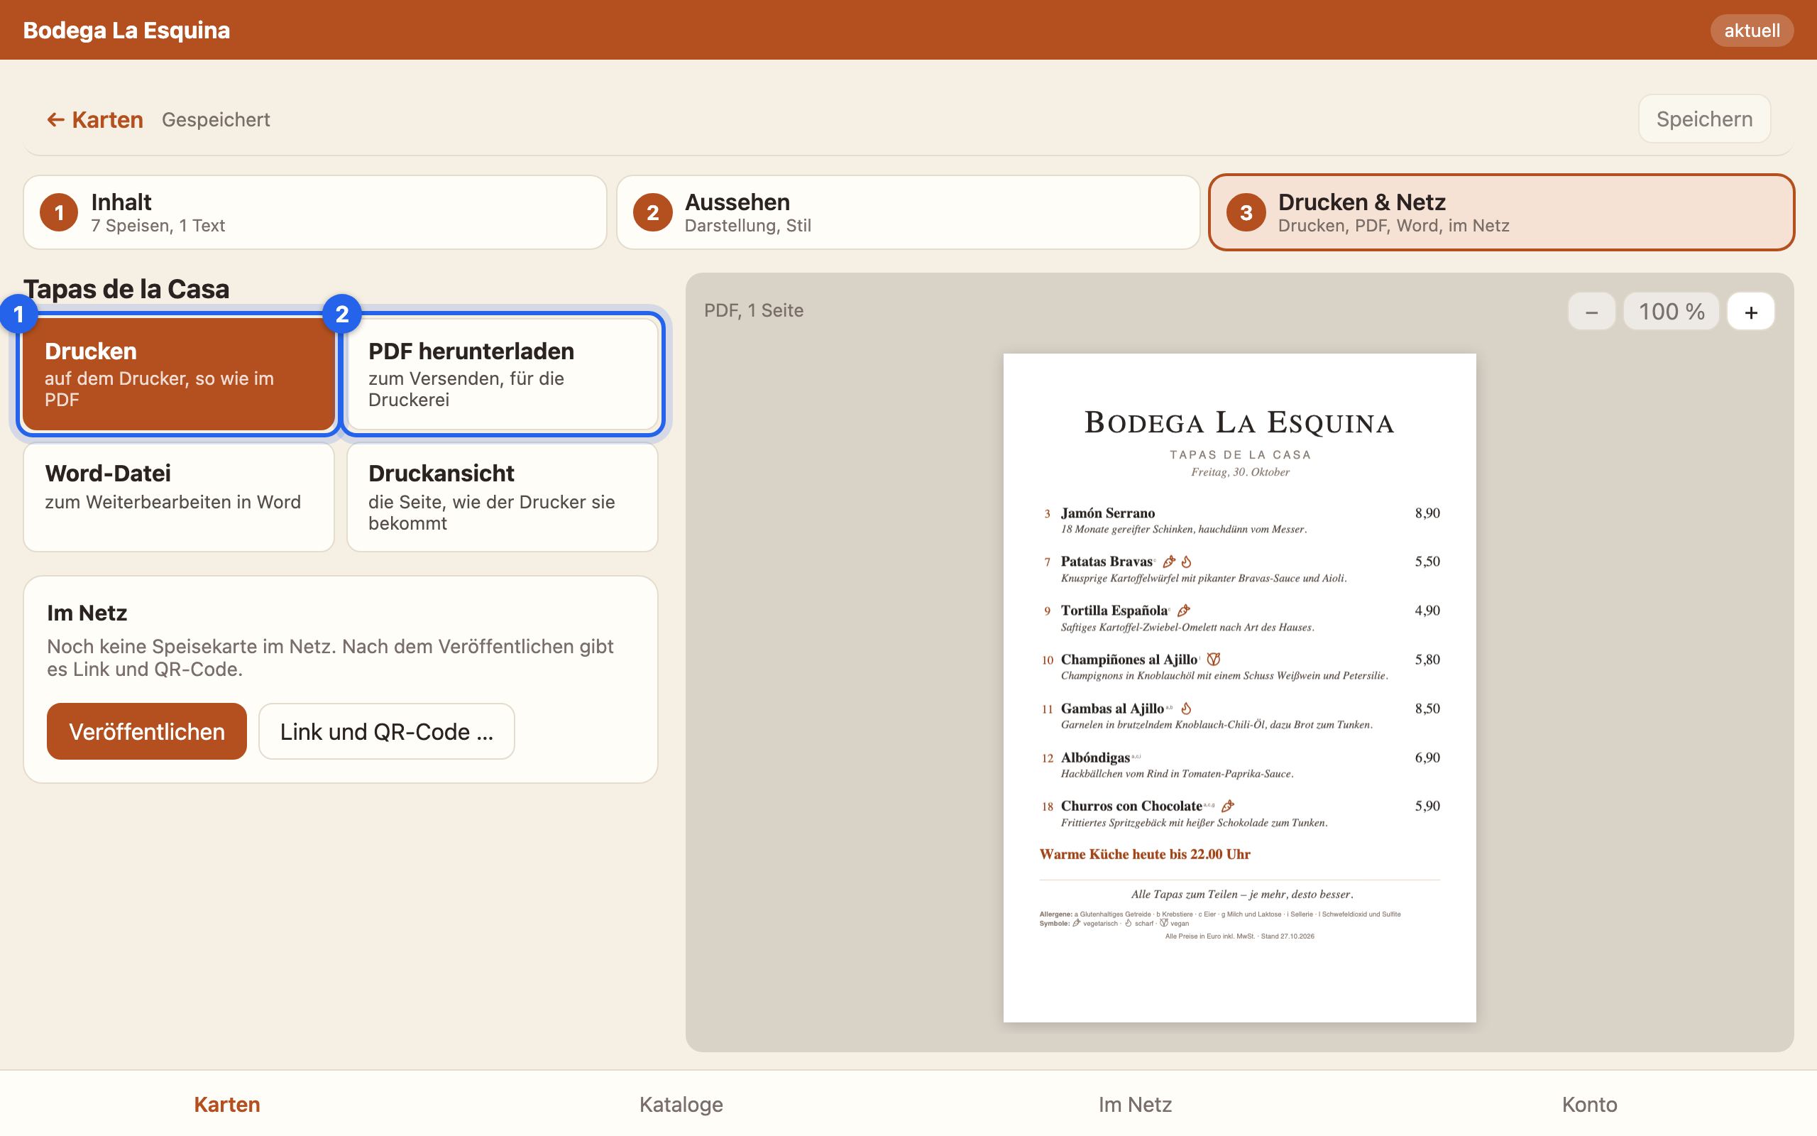Click Warme Küche heute bis 22.00 Uhr
Screen dimensions: 1817x1136
click(1144, 854)
